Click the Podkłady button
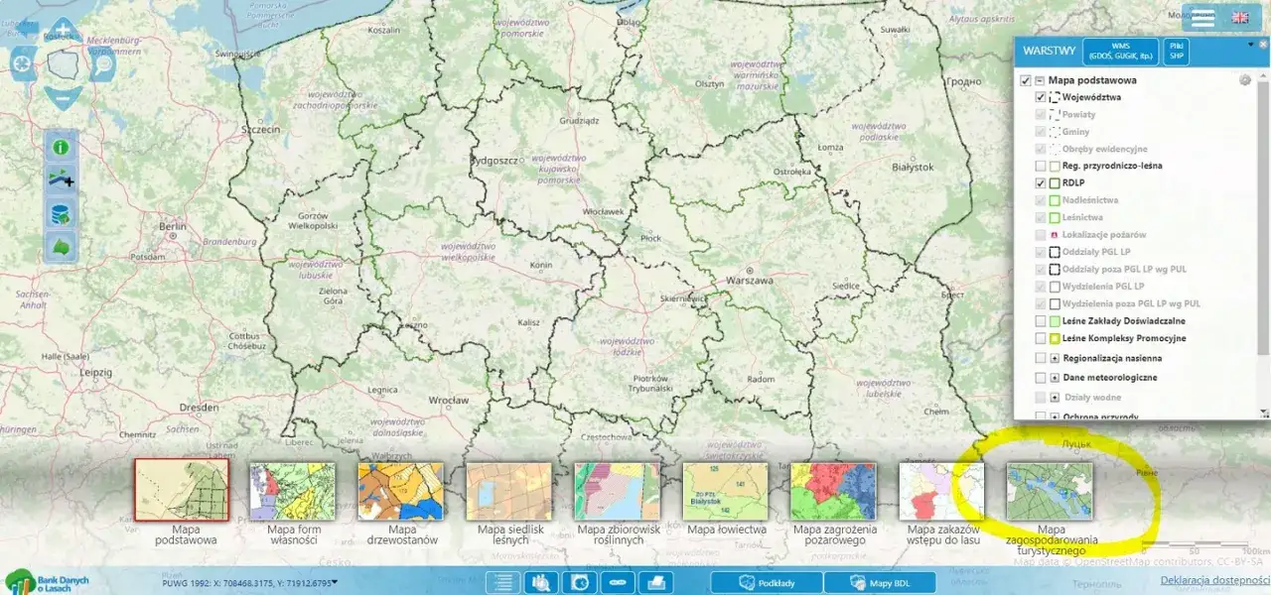 coord(766,582)
